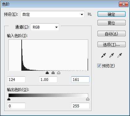Image resolution: width=130 pixels, height=116 pixels.
Task: Select the black point eyedropper
Action: pyautogui.click(x=103, y=56)
